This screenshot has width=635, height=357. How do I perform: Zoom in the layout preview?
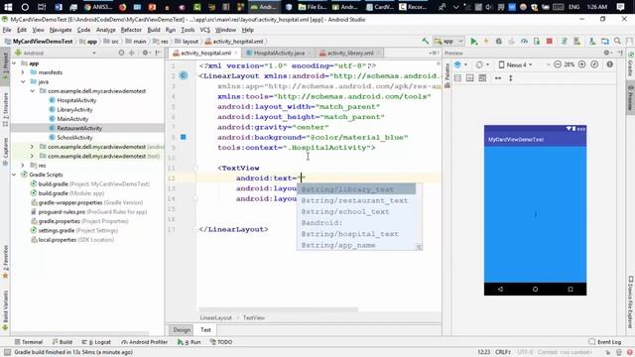[x=582, y=64]
